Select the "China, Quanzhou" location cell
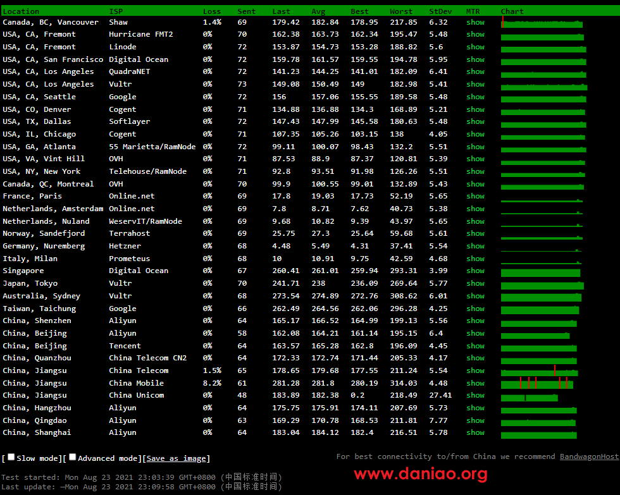Viewport: 620px width, 495px height. (37, 358)
